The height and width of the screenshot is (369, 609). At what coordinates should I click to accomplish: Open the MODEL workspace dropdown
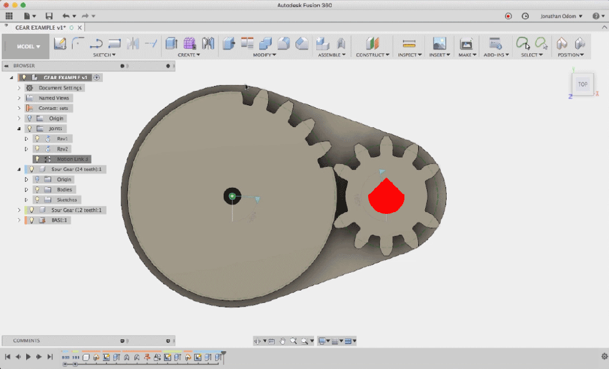point(29,46)
